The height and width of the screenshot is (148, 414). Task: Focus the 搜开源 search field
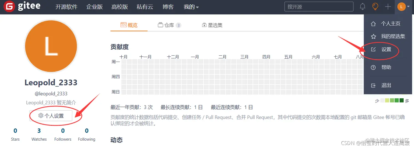click(x=319, y=7)
